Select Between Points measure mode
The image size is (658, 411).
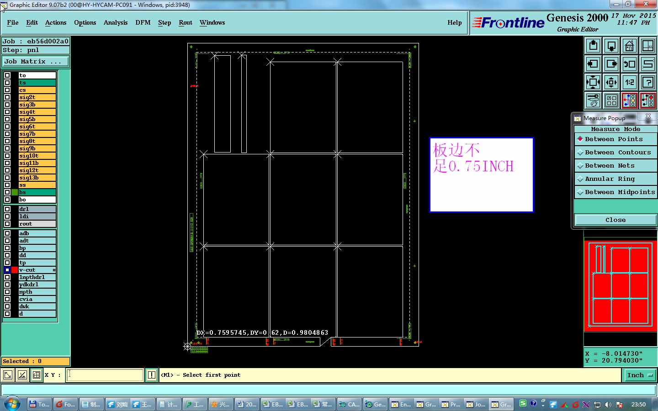616,139
